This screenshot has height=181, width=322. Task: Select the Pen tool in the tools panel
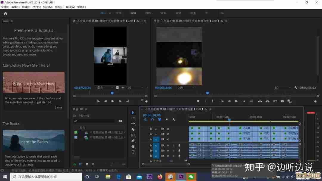point(133,141)
